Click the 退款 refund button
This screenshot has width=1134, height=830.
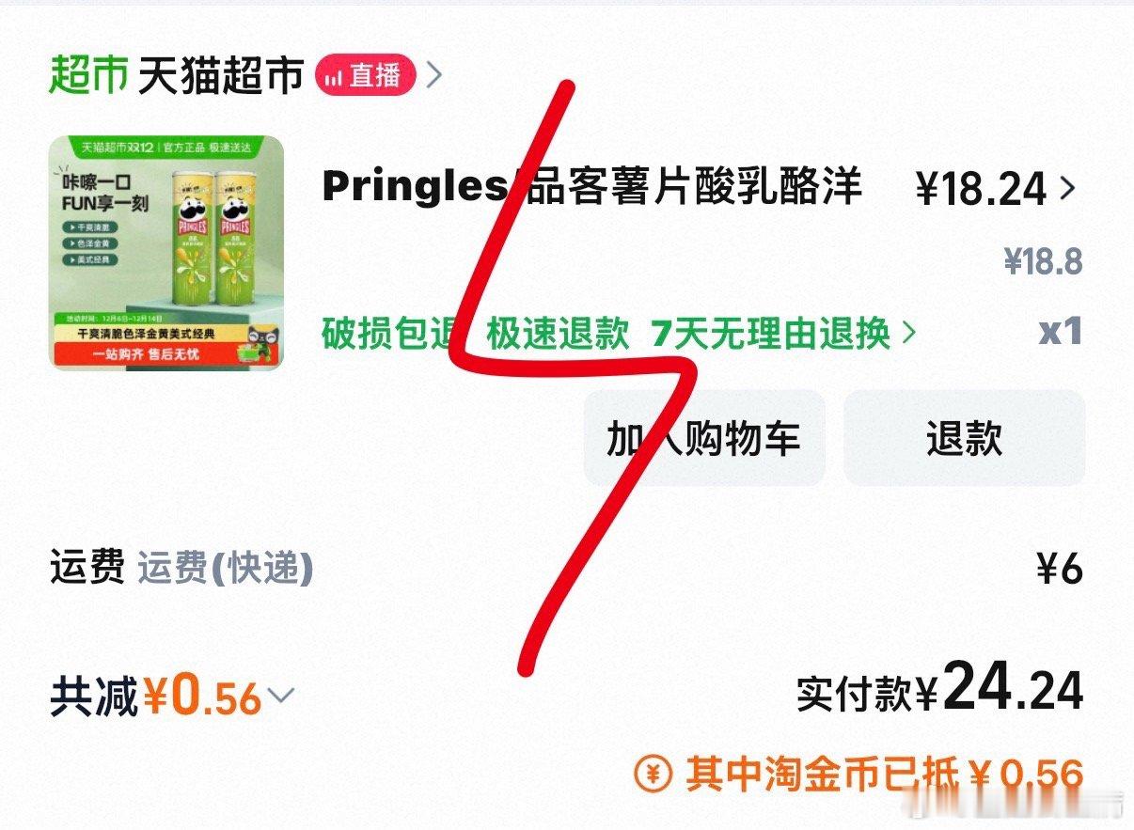point(964,438)
